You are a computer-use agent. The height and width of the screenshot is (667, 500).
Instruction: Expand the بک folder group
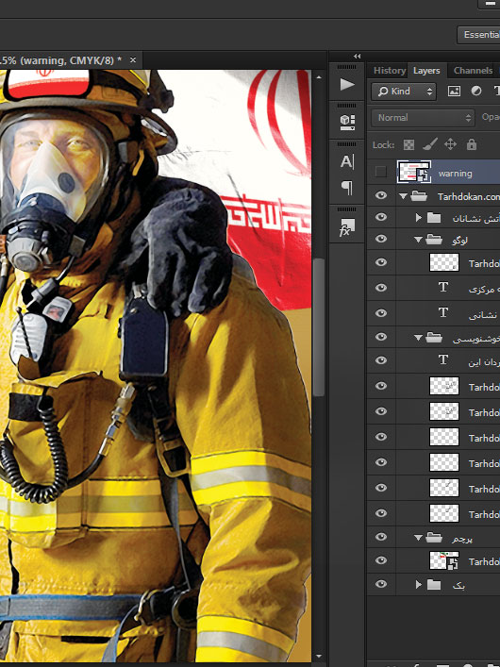tap(418, 585)
